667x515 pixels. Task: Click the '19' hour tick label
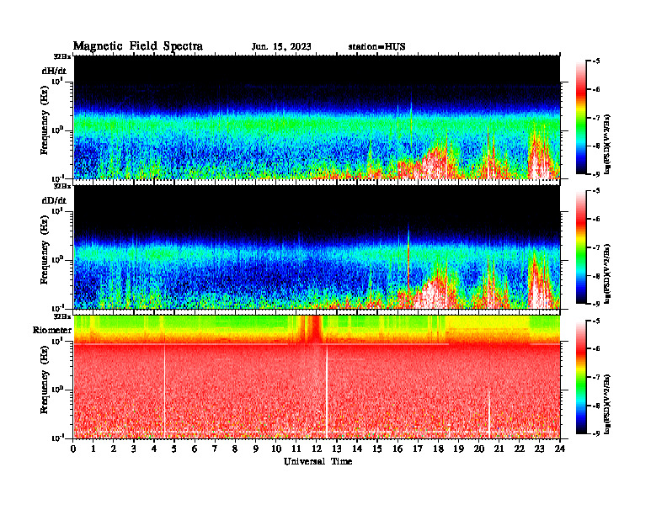click(x=458, y=449)
